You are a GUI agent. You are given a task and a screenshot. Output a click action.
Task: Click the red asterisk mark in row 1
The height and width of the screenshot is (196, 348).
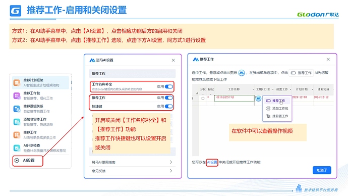(208, 97)
